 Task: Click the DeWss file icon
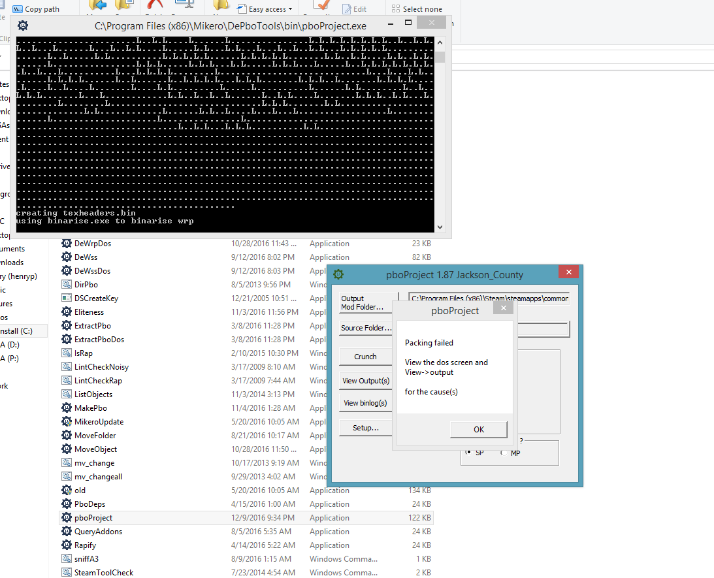[67, 257]
